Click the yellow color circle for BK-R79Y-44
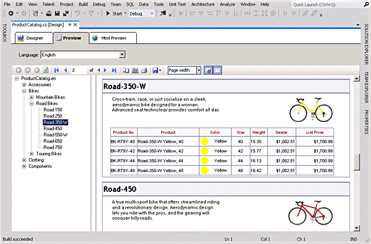 pos(204,160)
